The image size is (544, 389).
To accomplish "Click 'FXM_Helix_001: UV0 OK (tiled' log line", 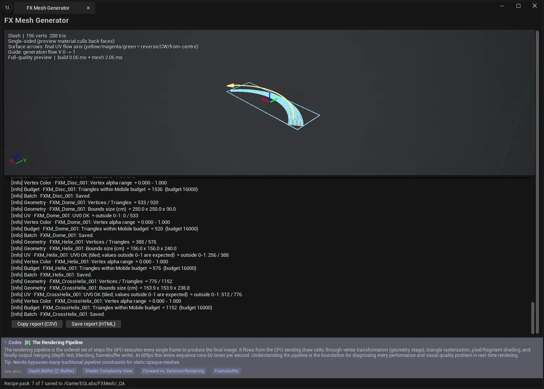I will [120, 255].
